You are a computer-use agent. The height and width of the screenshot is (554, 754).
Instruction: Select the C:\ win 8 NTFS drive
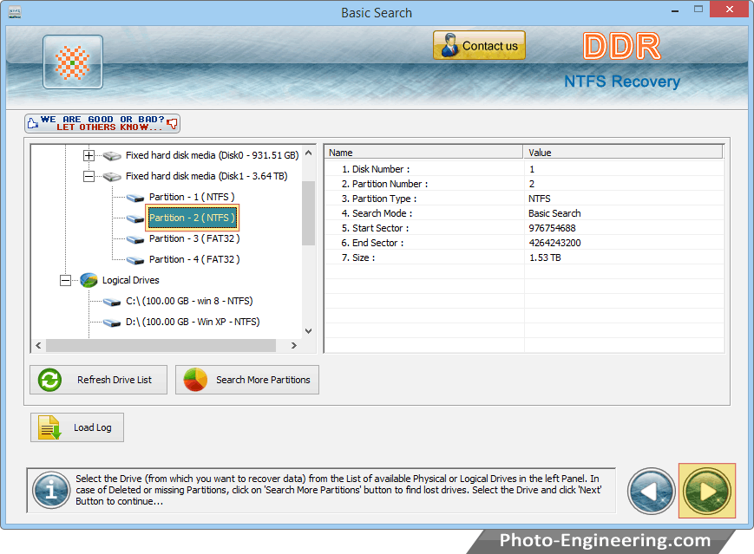tap(189, 301)
